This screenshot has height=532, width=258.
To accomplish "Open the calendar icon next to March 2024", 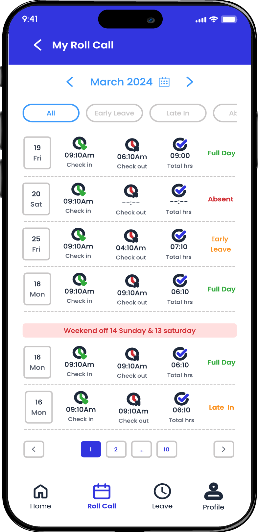I will (x=164, y=82).
